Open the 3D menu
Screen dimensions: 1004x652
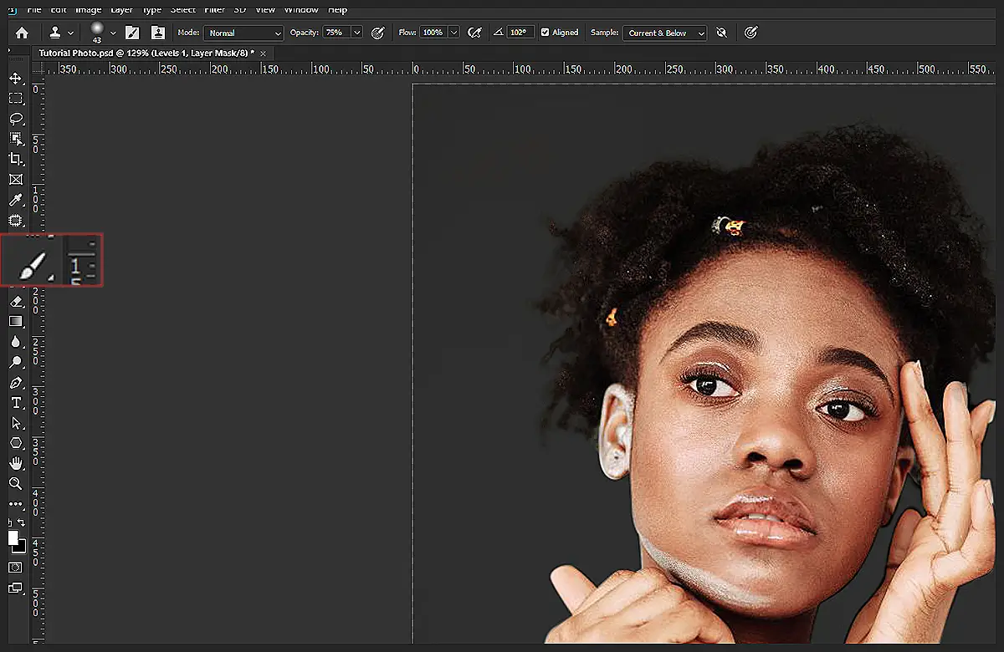pos(240,9)
